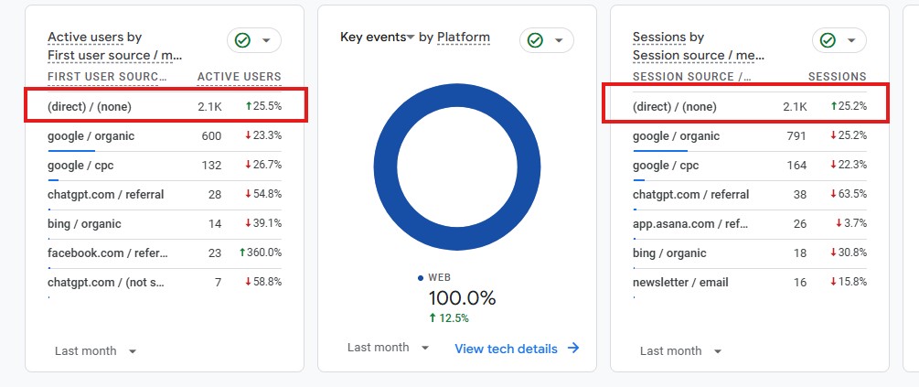Viewport: 919px width, 387px height.
Task: Select google / organic row in Active users table
Action: pos(165,136)
